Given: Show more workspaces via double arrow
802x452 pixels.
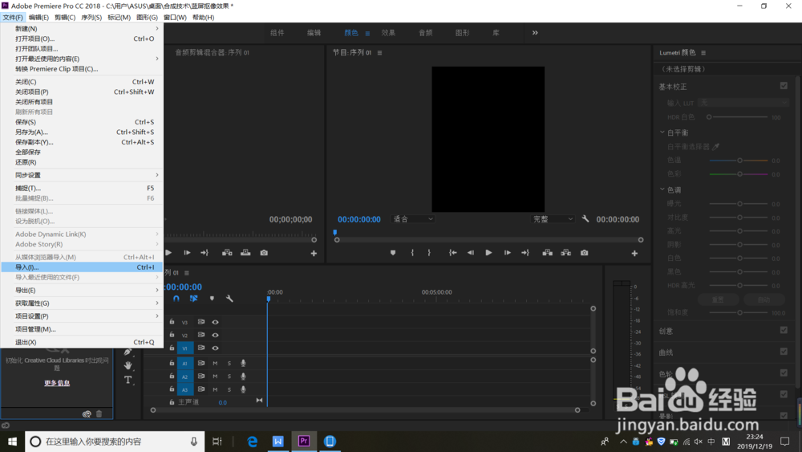Looking at the screenshot, I should [x=535, y=33].
